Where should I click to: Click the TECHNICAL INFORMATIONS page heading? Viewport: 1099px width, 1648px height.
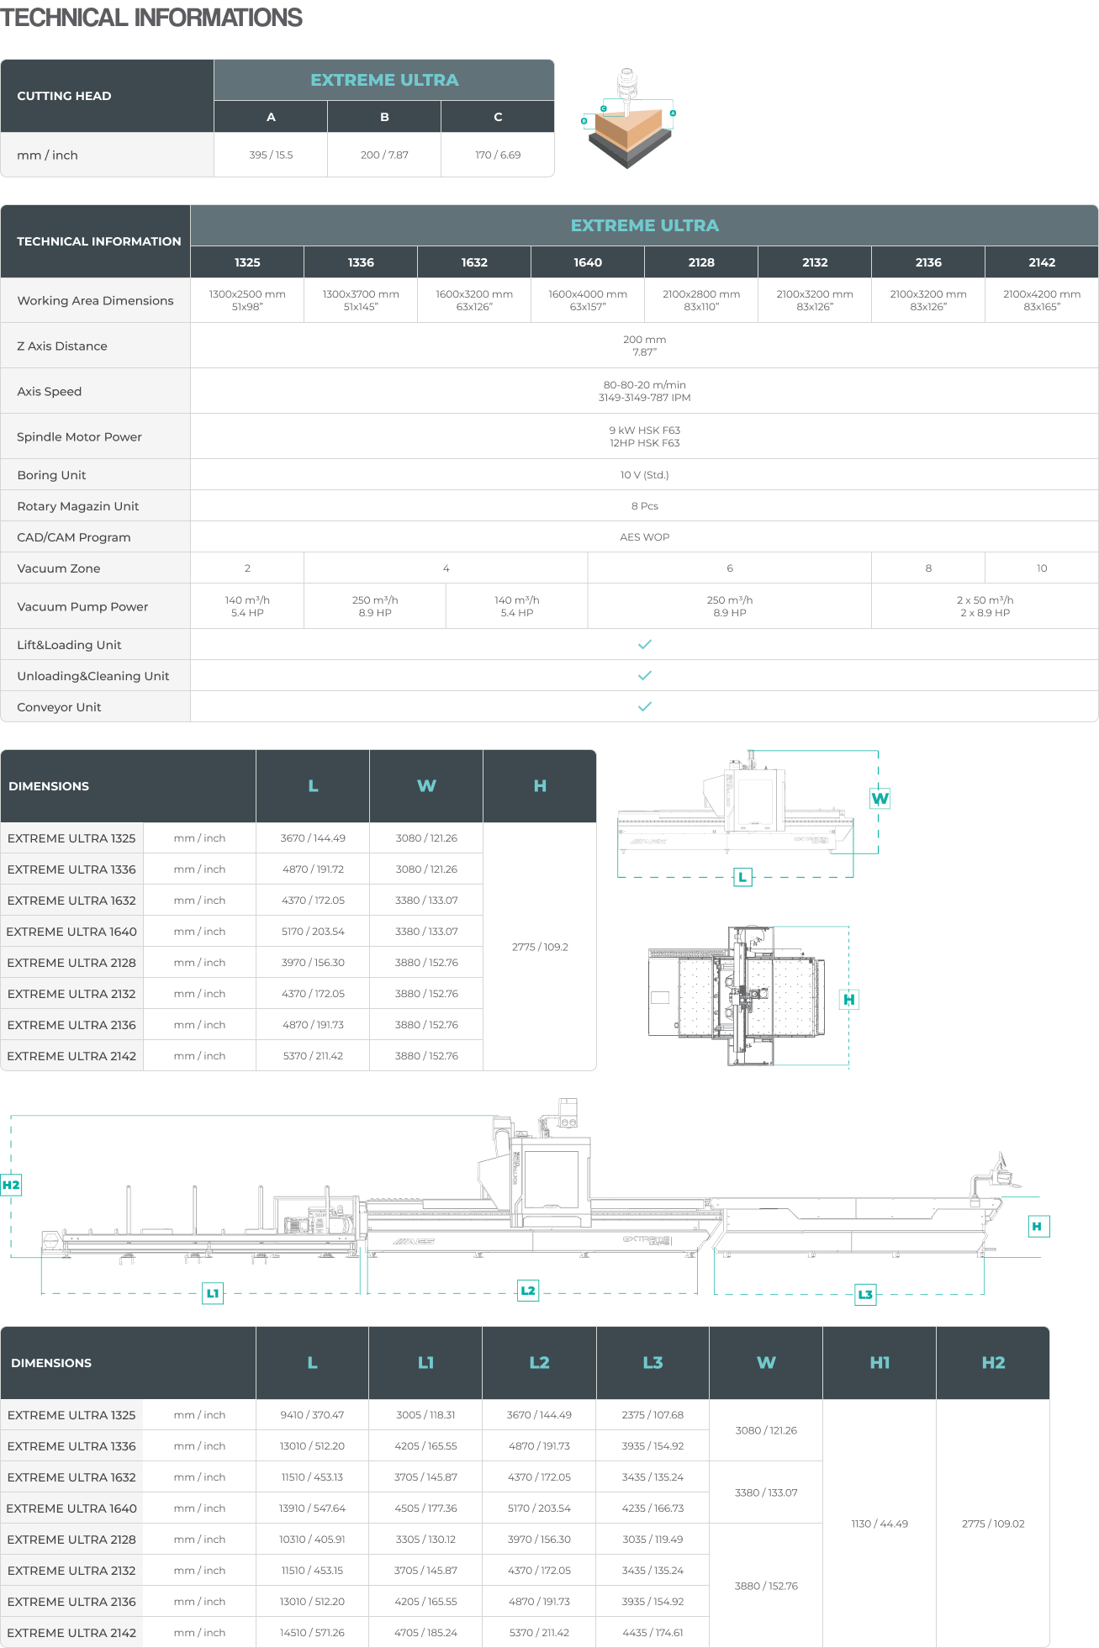pyautogui.click(x=151, y=18)
